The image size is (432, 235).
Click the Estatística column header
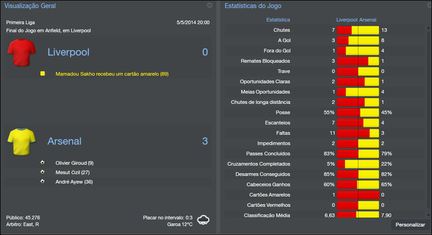(278, 19)
